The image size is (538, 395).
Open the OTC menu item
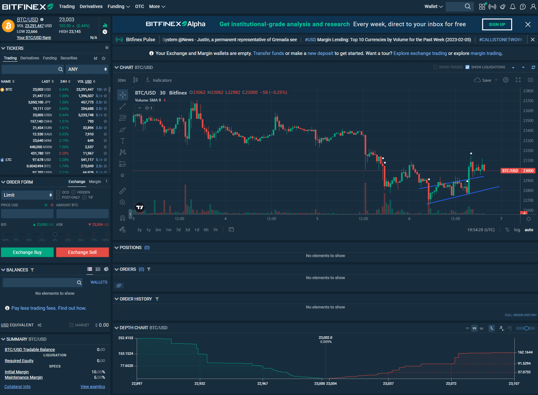(140, 6)
